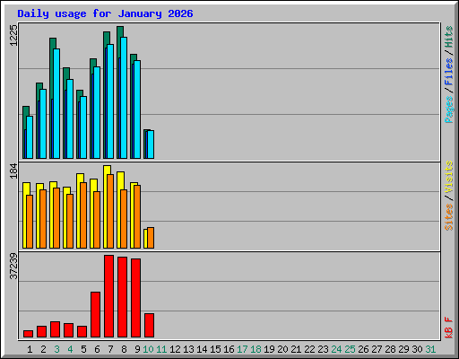Viewport: 459px width, 359px height.
Task: Click green day 3 label
Action: pyautogui.click(x=56, y=349)
